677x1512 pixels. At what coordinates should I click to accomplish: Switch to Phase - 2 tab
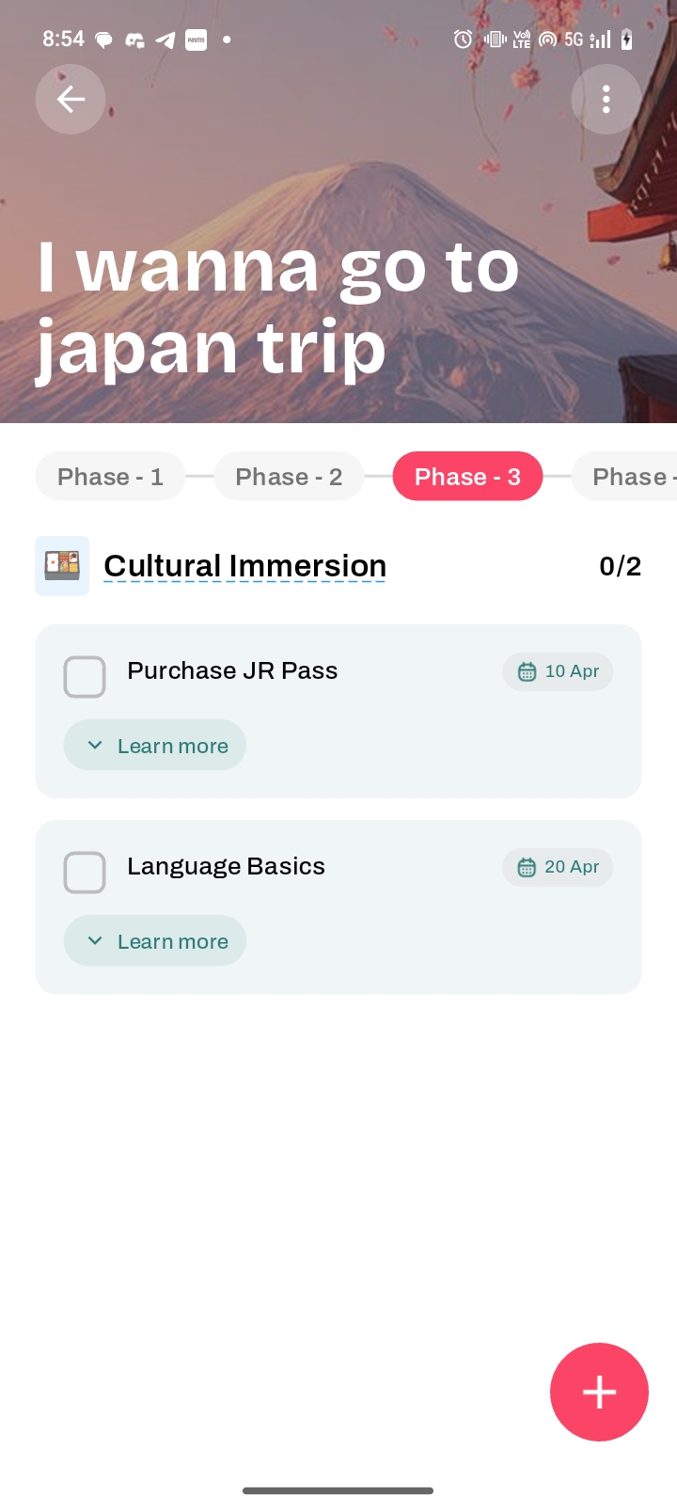coord(289,477)
